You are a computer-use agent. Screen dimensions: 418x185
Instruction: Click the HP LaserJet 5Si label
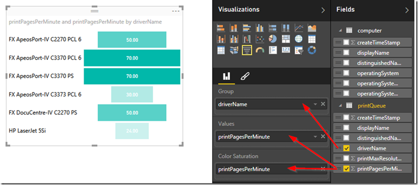27,131
